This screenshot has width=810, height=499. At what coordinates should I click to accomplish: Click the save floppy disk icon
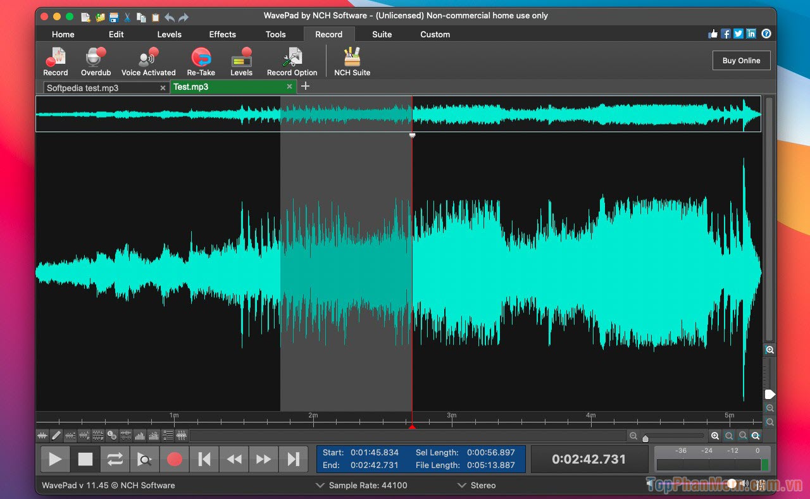(113, 17)
